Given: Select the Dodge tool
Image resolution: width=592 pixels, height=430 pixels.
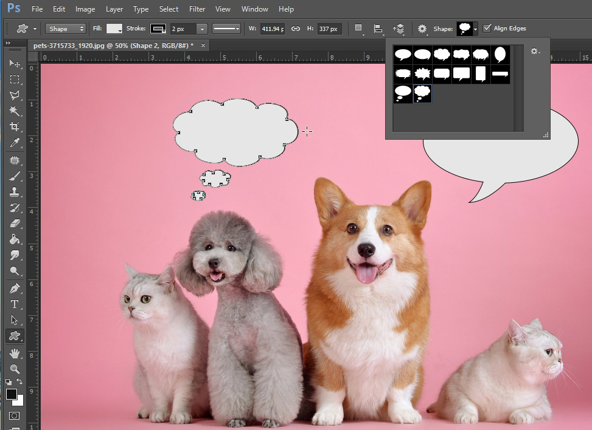Looking at the screenshot, I should point(15,271).
